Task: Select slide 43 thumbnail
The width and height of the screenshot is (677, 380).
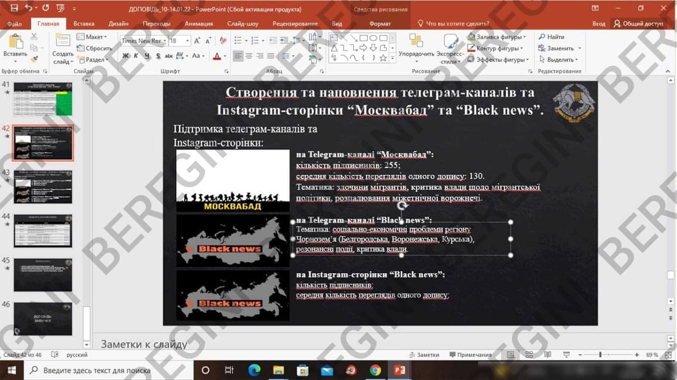Action: 43,187
